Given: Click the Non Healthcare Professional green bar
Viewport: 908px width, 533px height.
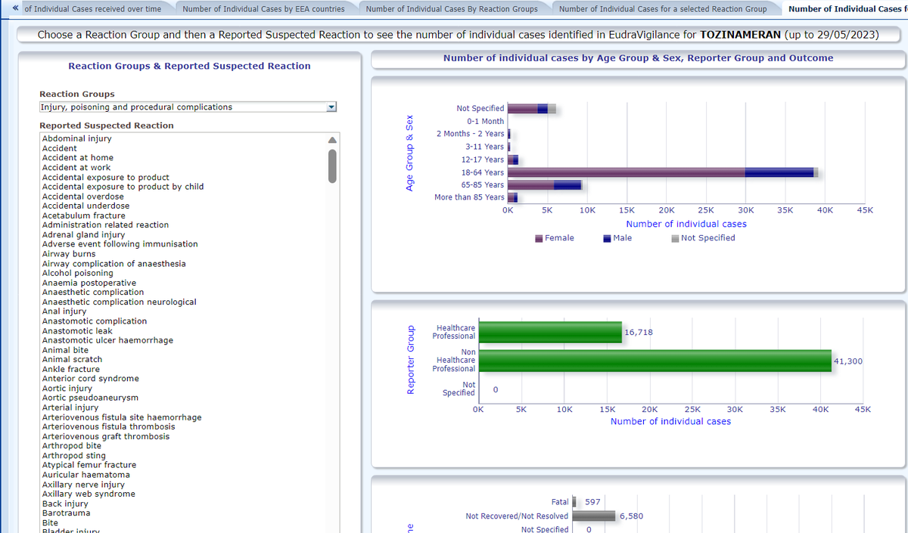Looking at the screenshot, I should (x=655, y=361).
